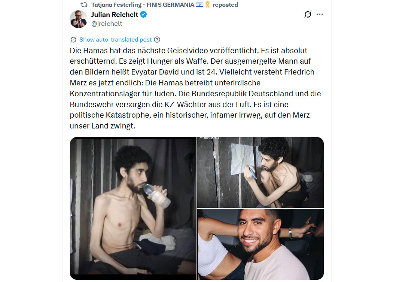Click the repost arrows icon
This screenshot has height=282, width=393.
[84, 5]
